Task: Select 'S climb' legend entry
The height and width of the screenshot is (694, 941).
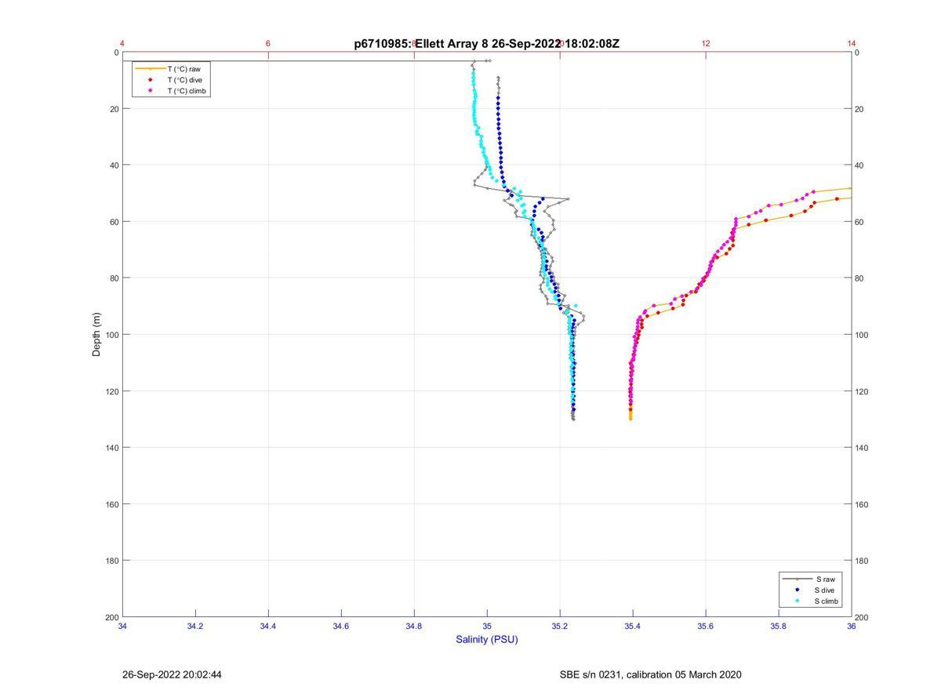Action: pos(827,601)
